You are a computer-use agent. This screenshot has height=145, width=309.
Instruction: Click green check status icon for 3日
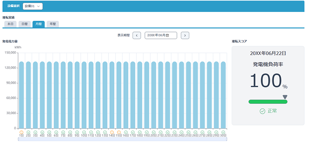click(35, 132)
